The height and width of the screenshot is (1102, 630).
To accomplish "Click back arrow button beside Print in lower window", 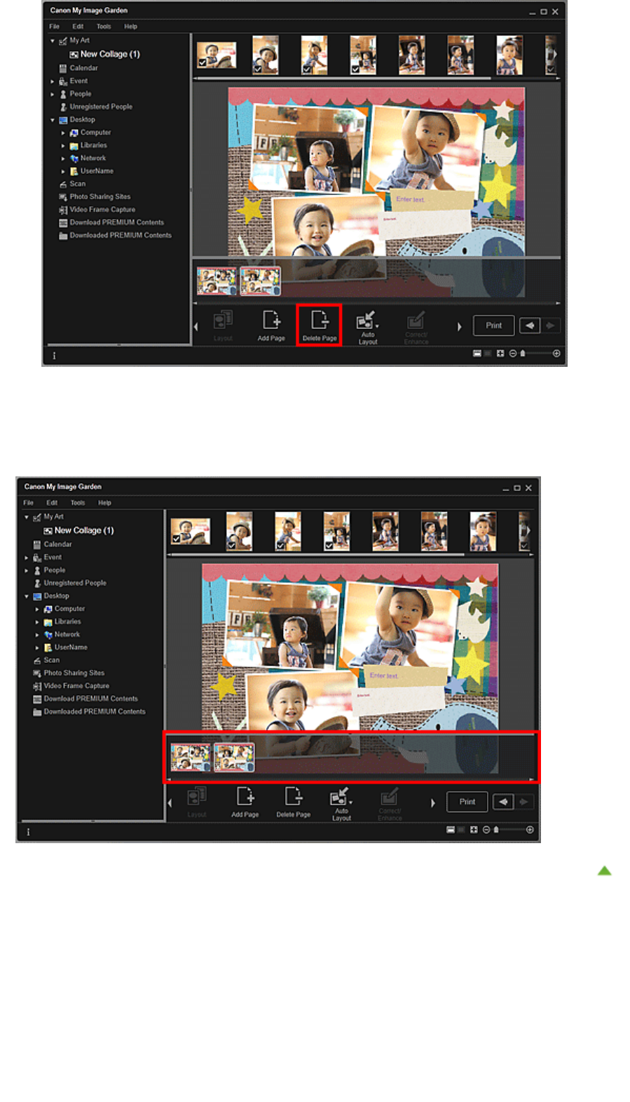I will click(503, 802).
